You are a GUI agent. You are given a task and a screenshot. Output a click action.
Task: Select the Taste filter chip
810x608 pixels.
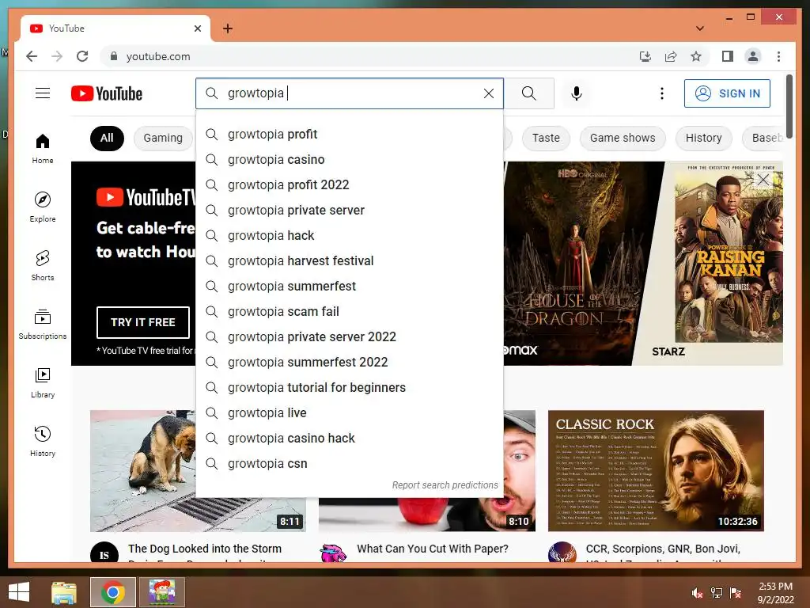(546, 138)
